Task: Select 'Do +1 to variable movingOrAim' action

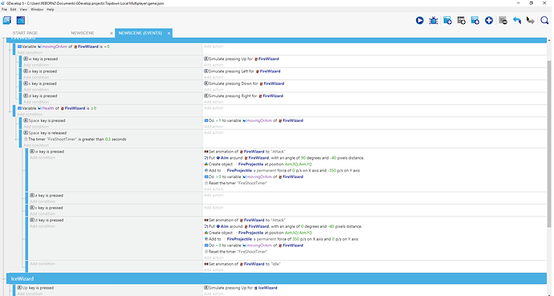Action: 254,120
